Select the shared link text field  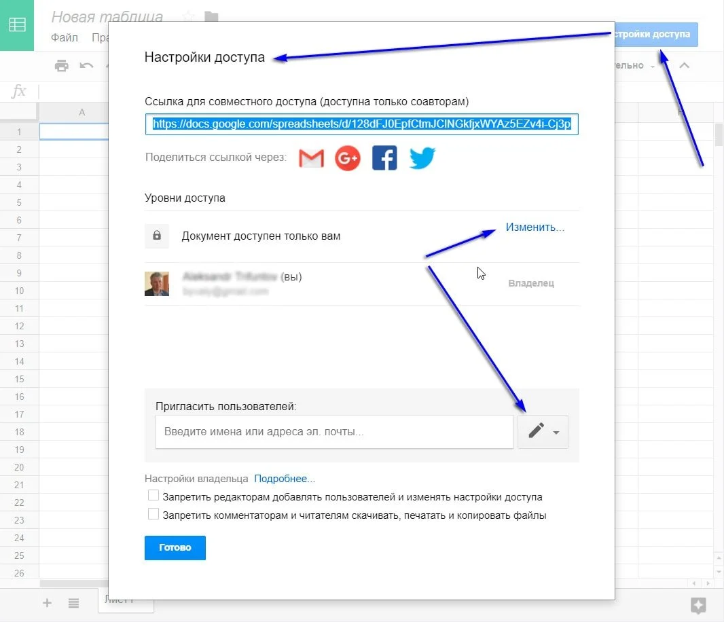[x=361, y=124]
